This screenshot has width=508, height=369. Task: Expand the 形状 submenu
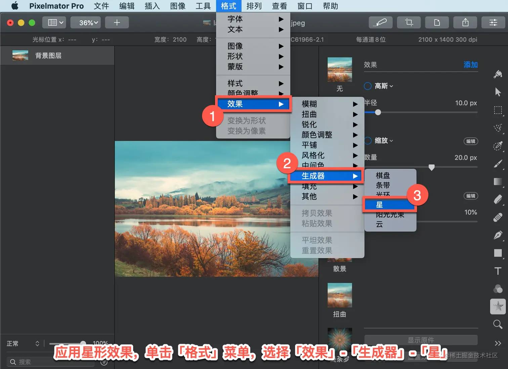pos(253,56)
